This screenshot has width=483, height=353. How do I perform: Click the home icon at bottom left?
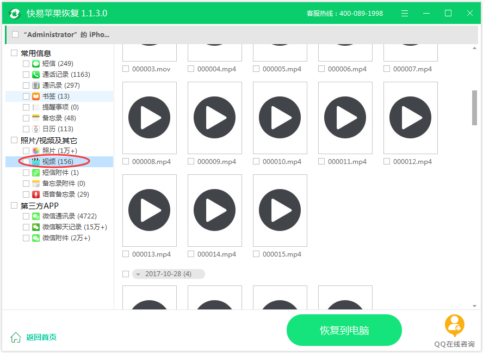pos(16,337)
